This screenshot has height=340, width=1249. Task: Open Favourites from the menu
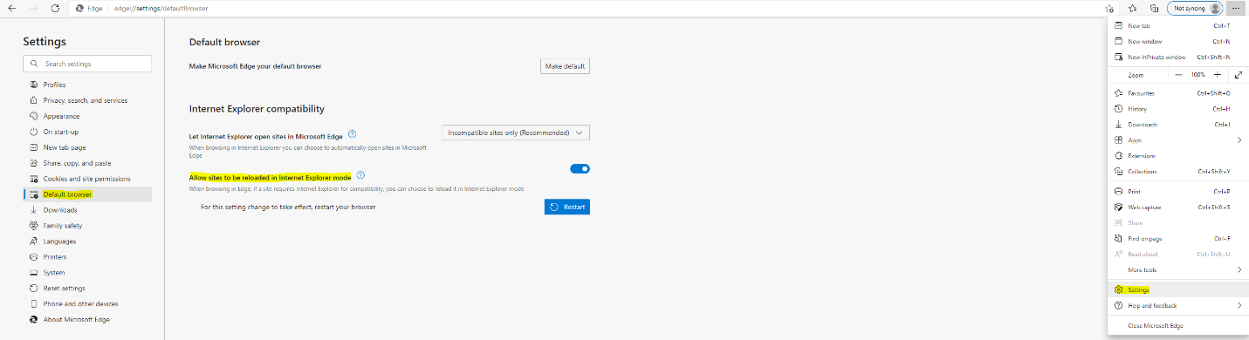[x=1177, y=93]
